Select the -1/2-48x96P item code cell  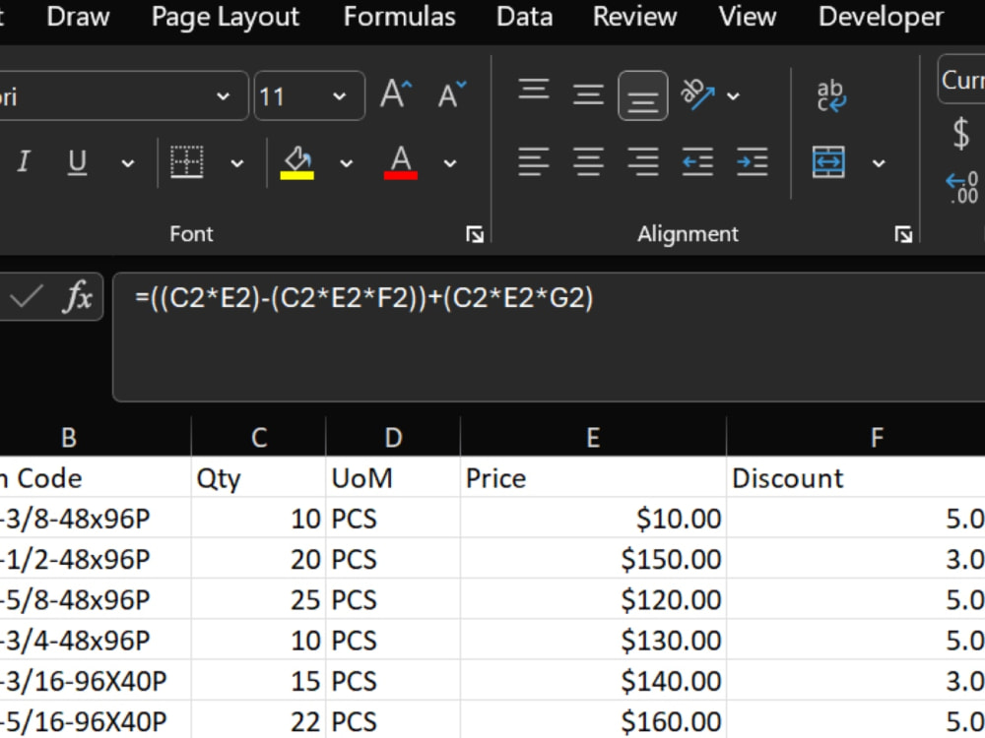pyautogui.click(x=96, y=559)
